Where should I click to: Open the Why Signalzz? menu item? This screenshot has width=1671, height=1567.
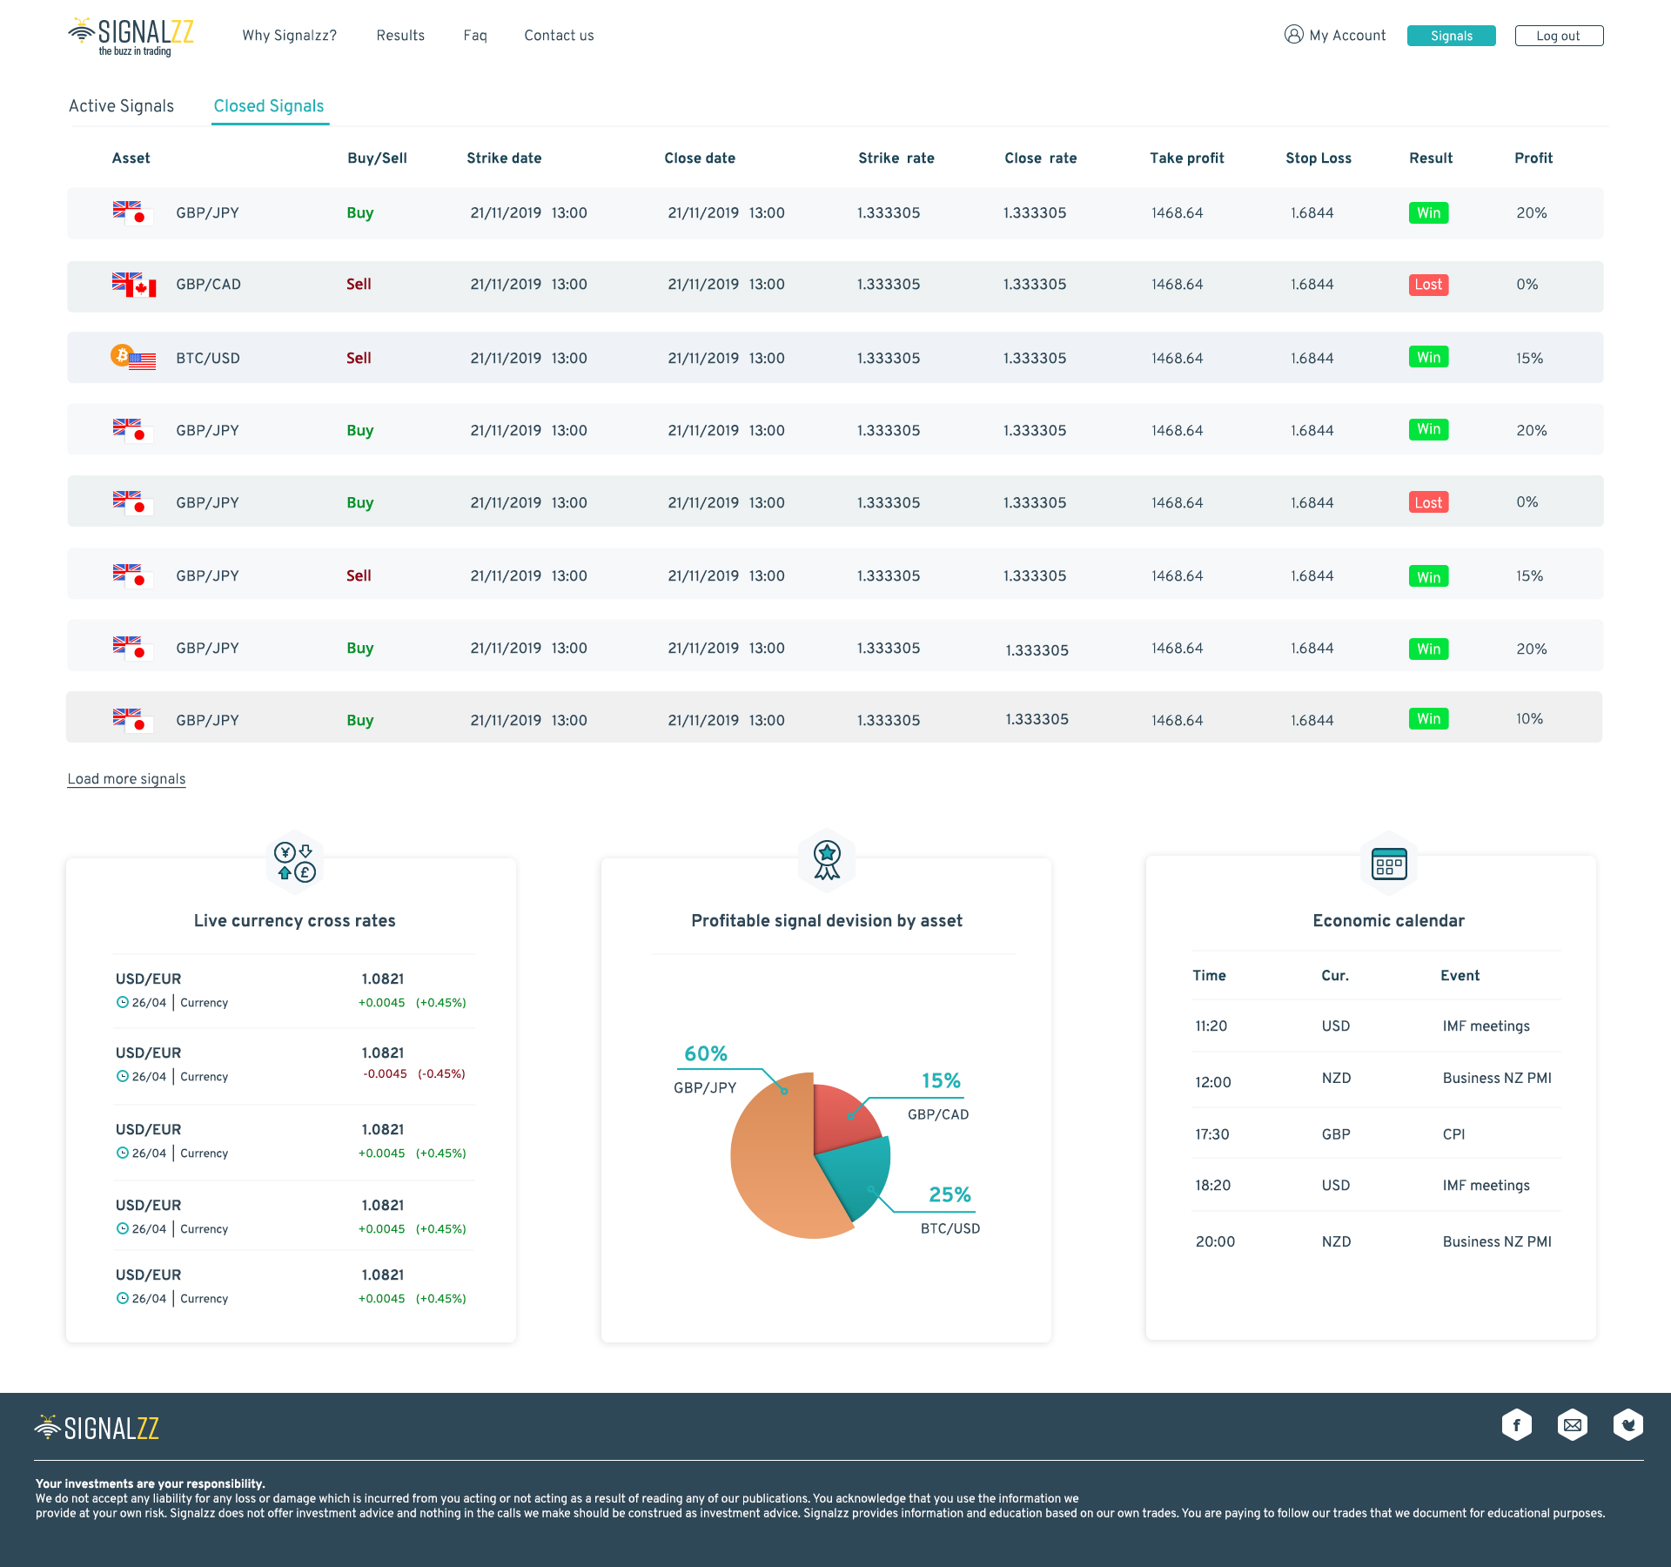pos(289,36)
